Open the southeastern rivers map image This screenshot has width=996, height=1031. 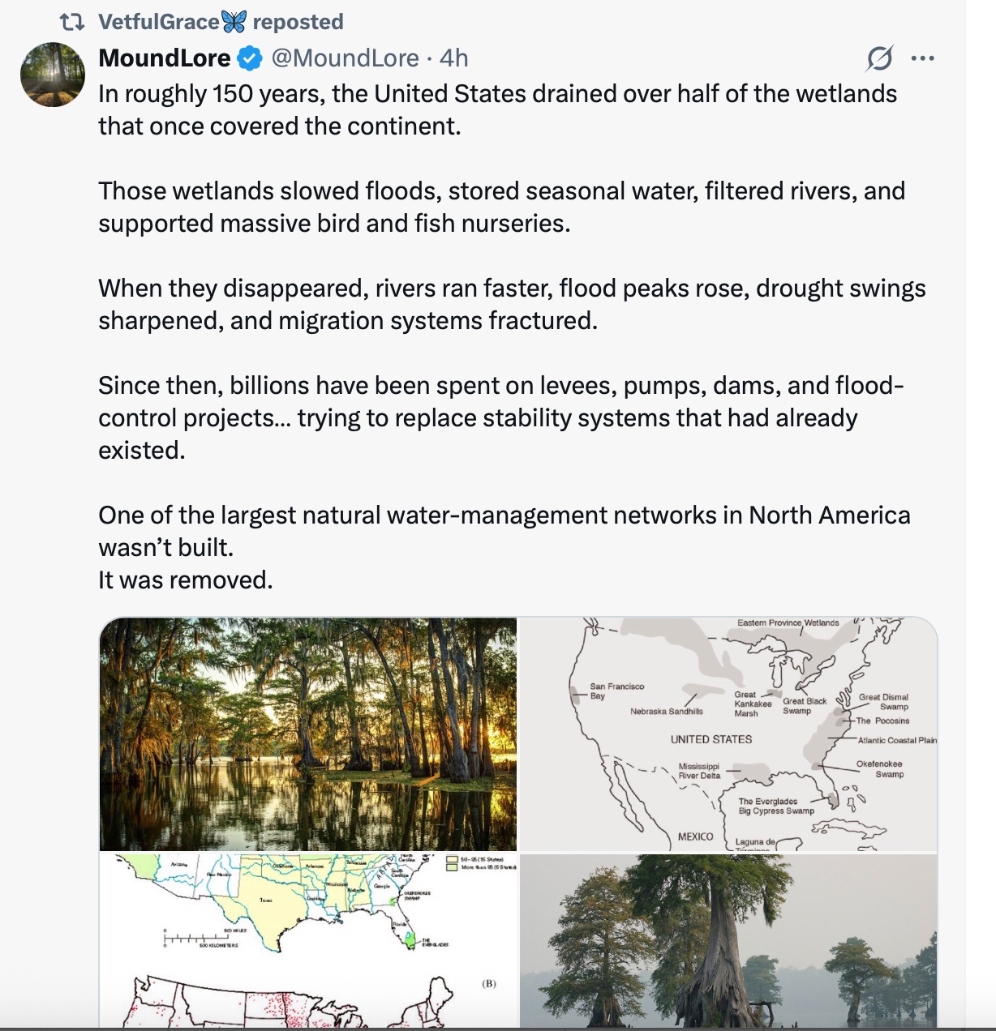[307, 904]
